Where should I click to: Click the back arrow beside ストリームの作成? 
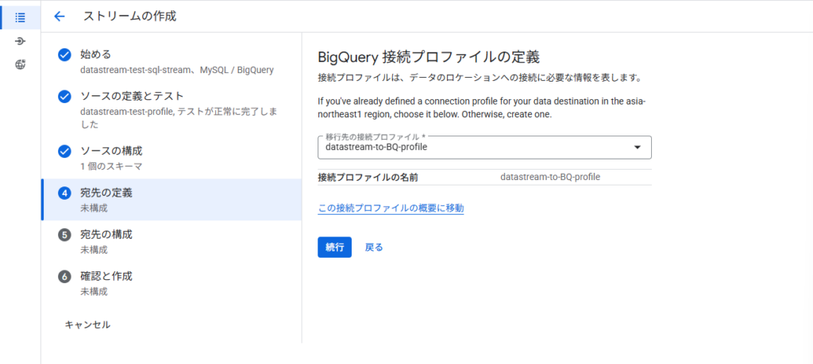[60, 17]
